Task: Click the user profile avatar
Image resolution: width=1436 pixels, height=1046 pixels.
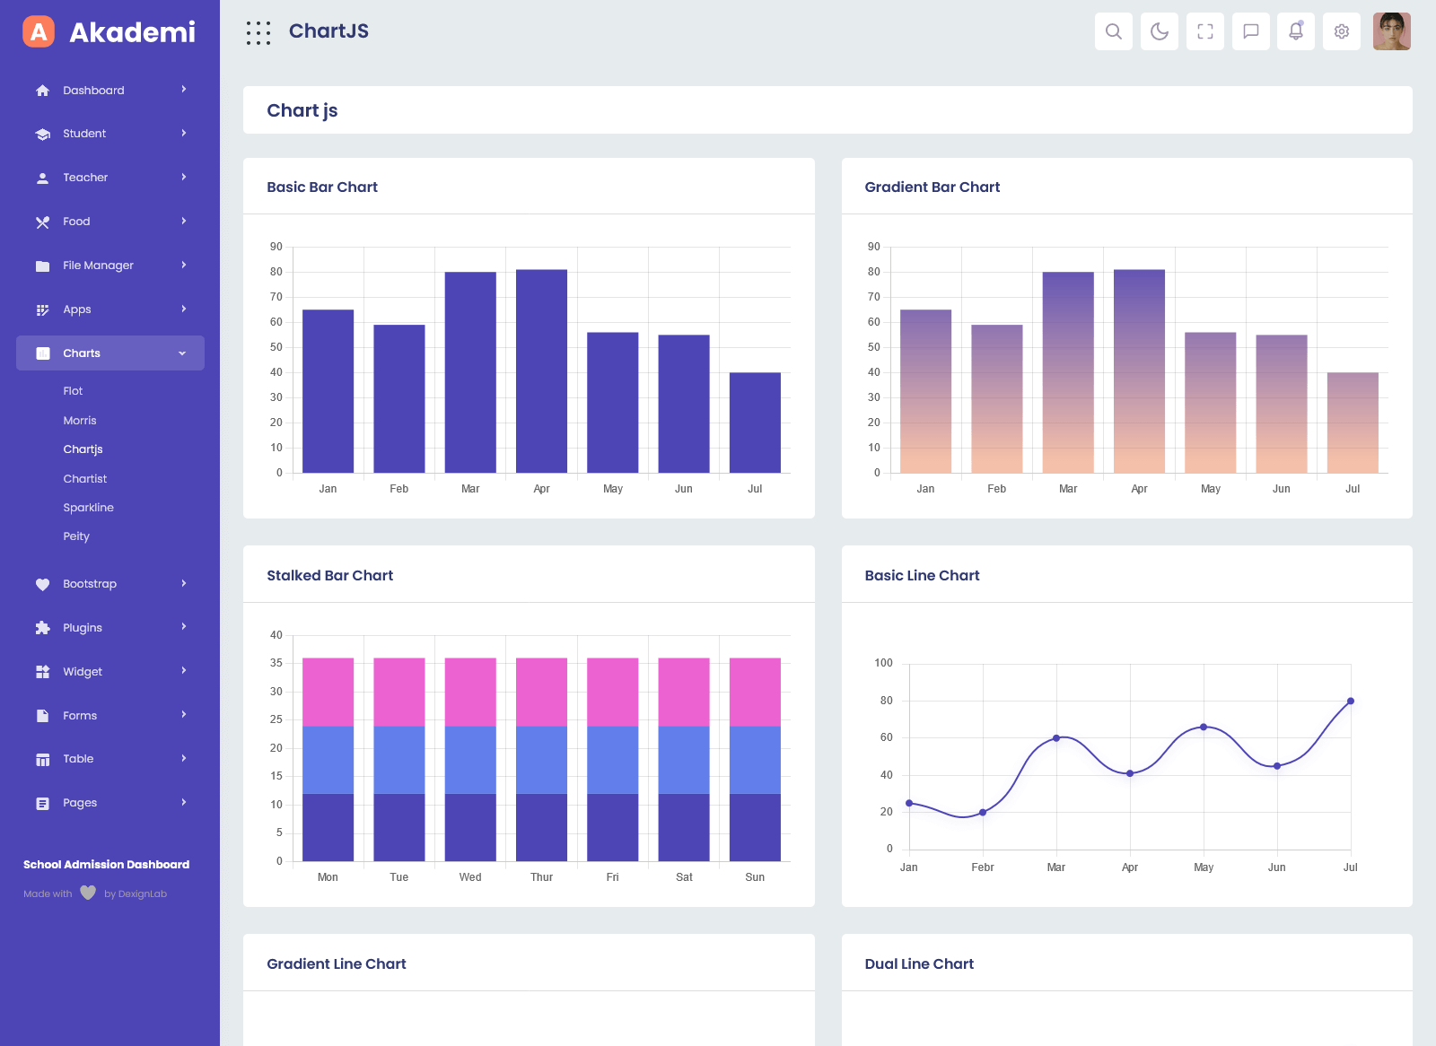Action: pos(1391,31)
